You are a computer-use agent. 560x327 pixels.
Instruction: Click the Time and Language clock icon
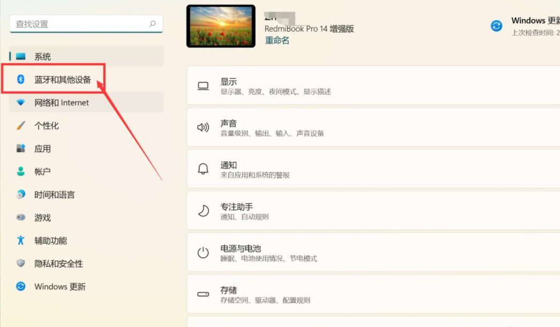pos(21,195)
